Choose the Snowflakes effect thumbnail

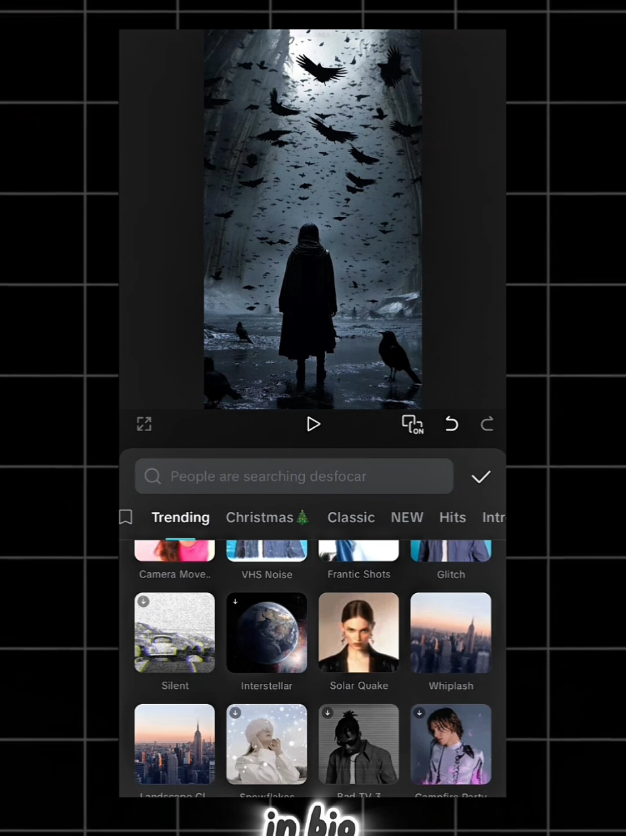point(267,744)
